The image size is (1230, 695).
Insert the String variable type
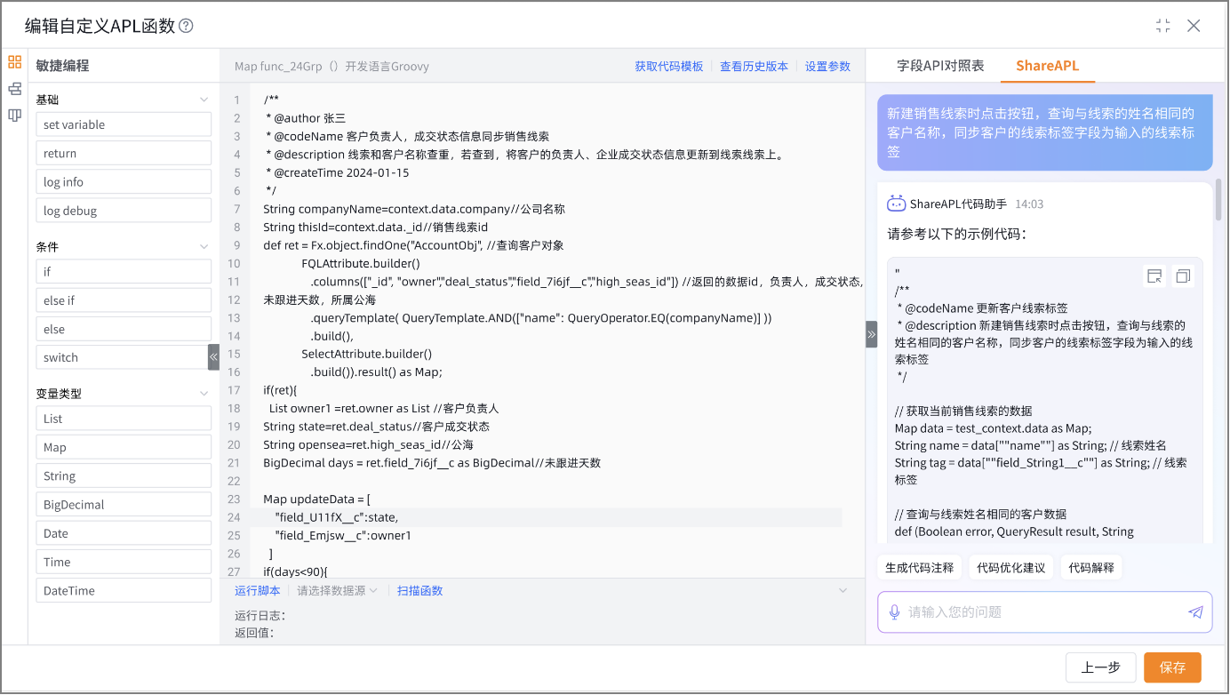tap(124, 475)
